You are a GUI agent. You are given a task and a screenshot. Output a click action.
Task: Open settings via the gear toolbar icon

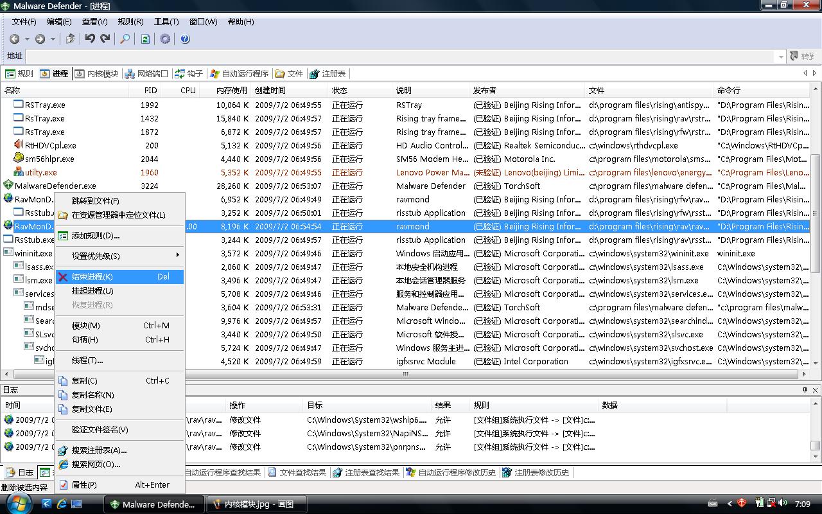pyautogui.click(x=165, y=39)
